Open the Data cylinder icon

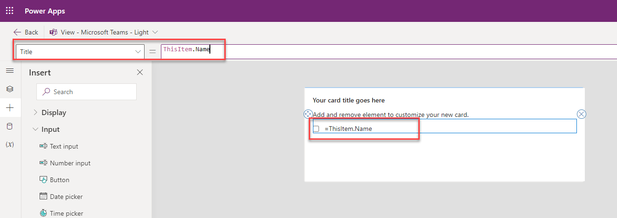10,126
